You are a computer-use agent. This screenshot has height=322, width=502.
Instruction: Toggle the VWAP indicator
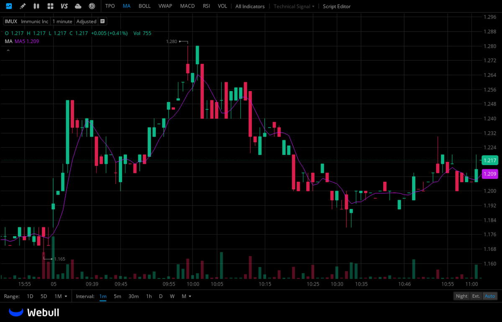165,6
